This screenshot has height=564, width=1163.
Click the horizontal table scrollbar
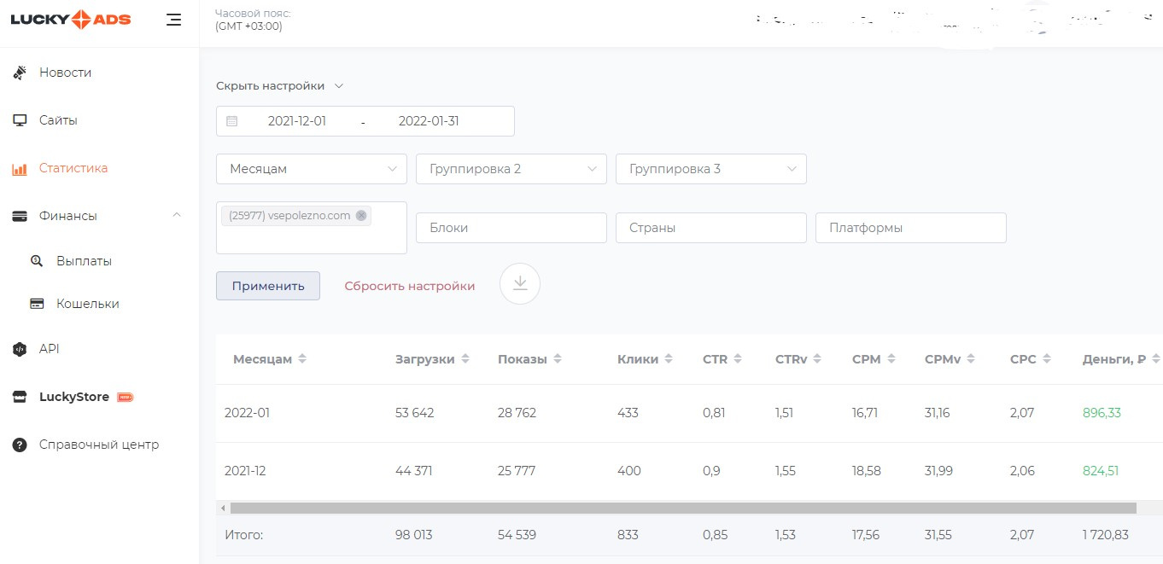pyautogui.click(x=683, y=508)
